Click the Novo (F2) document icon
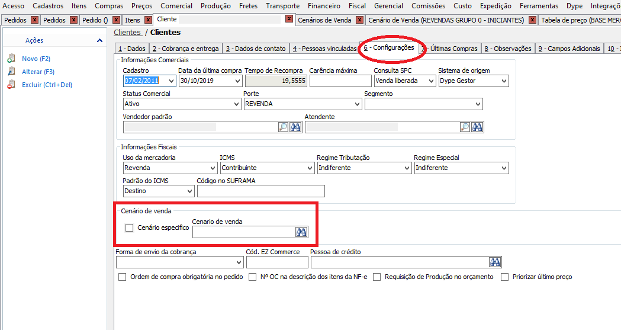 [x=11, y=59]
